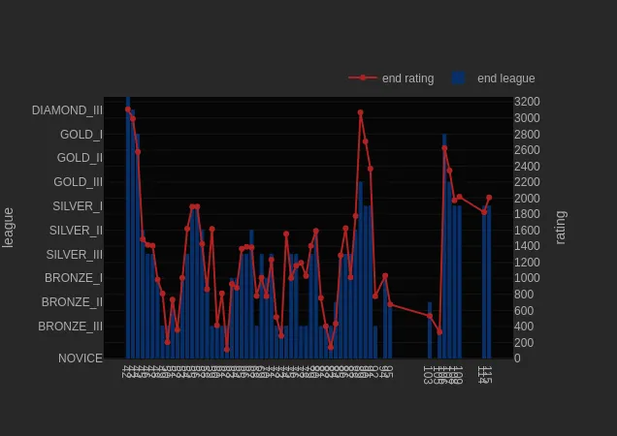This screenshot has height=436, width=617.
Task: Click the GOLD_I league axis label
Action: (x=81, y=135)
